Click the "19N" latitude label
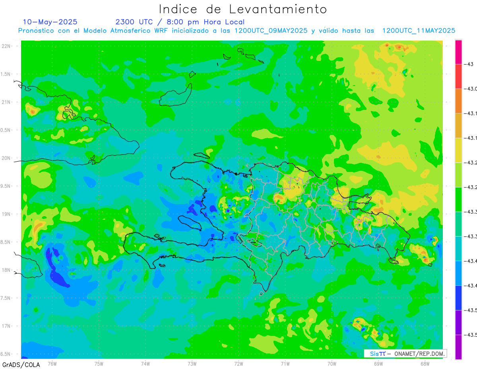The height and width of the screenshot is (369, 477). coord(6,214)
